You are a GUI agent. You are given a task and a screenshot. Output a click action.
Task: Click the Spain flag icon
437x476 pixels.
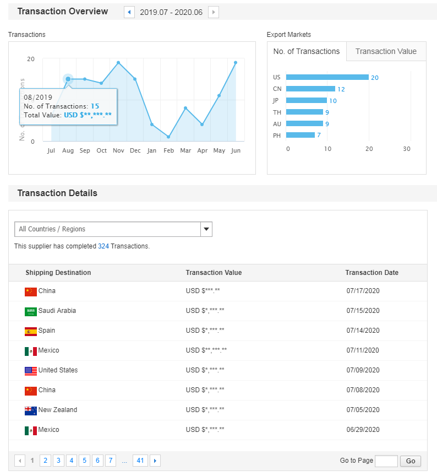pyautogui.click(x=31, y=331)
